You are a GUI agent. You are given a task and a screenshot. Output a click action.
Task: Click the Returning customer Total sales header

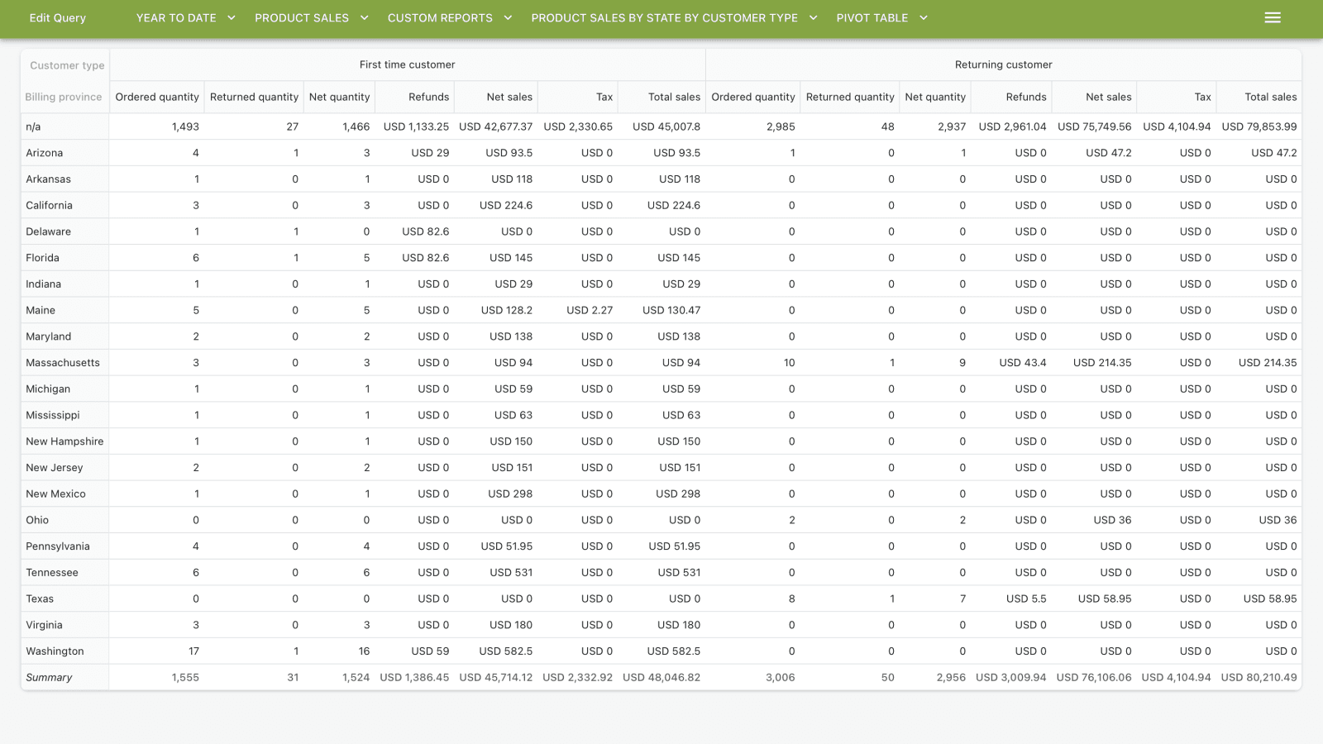tap(1270, 97)
